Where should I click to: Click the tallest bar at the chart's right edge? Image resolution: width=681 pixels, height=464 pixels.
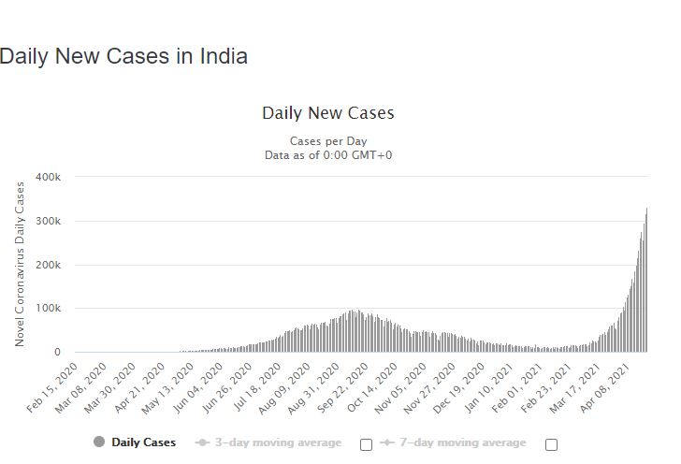tap(646, 281)
